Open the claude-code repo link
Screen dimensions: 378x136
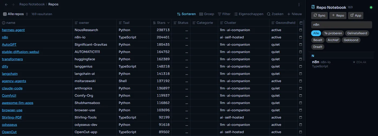tap(12, 88)
